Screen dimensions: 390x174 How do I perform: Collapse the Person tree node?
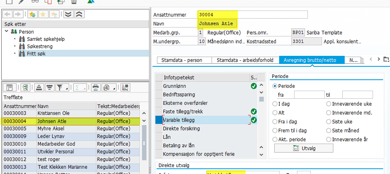click(x=6, y=32)
